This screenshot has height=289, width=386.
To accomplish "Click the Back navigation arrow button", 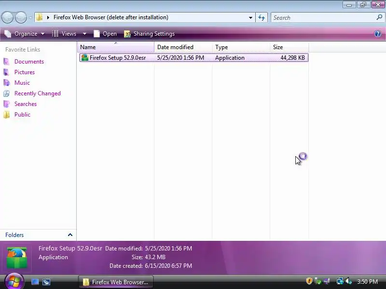I will 7,18.
